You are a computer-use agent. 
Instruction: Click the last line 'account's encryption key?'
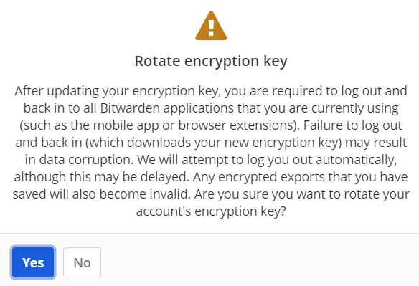click(211, 211)
